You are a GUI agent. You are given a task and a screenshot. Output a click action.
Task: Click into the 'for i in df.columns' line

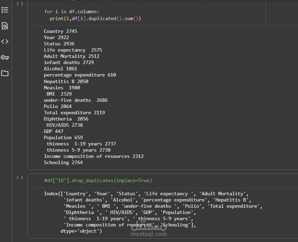tap(72, 11)
